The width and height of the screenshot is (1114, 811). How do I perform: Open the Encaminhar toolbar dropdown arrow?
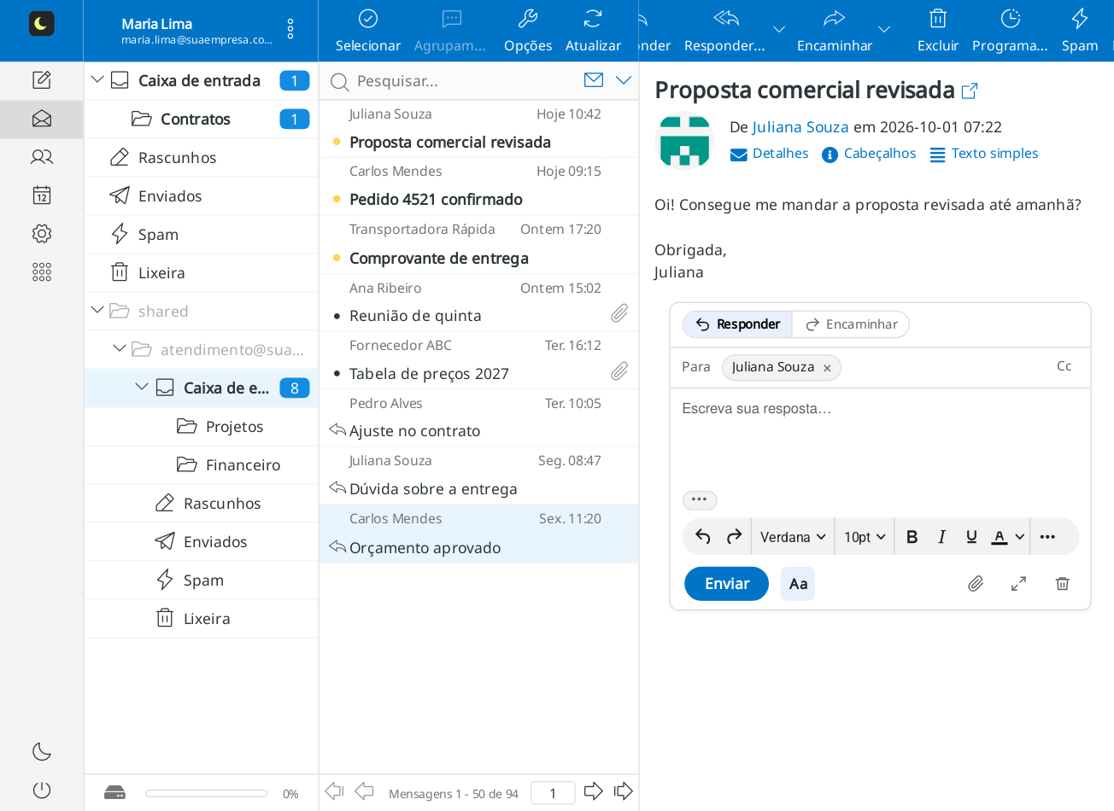coord(884,30)
